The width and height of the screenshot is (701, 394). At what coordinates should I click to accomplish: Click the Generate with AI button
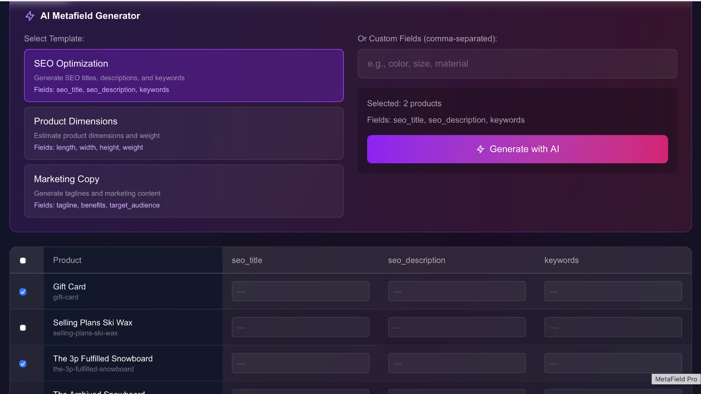pyautogui.click(x=517, y=149)
